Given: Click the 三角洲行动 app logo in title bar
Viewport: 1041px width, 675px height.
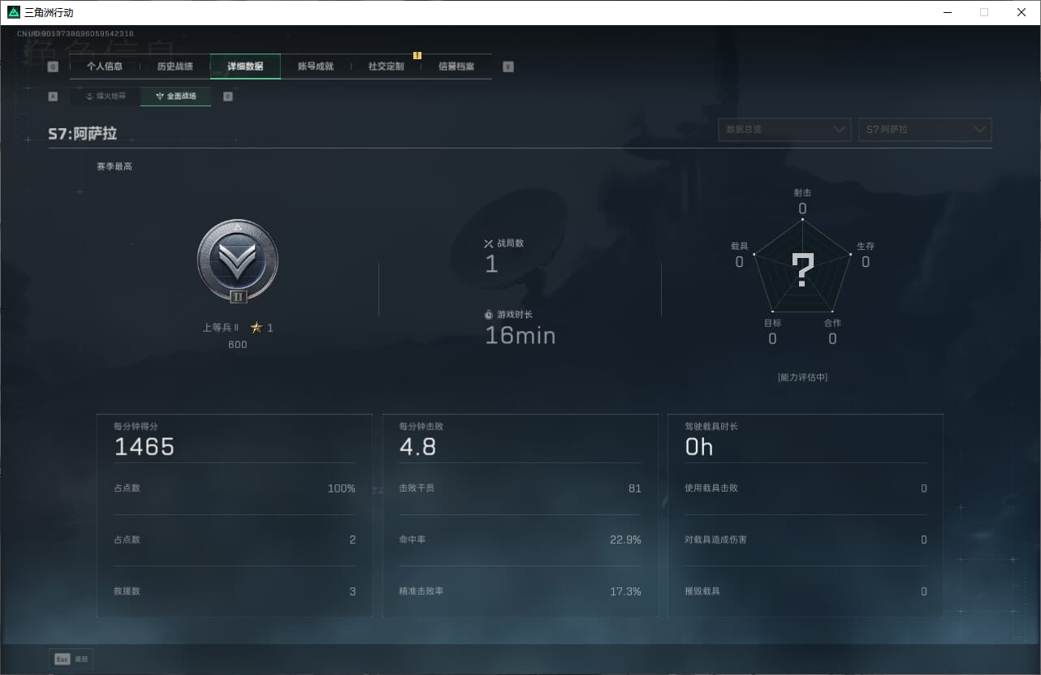Looking at the screenshot, I should [13, 12].
